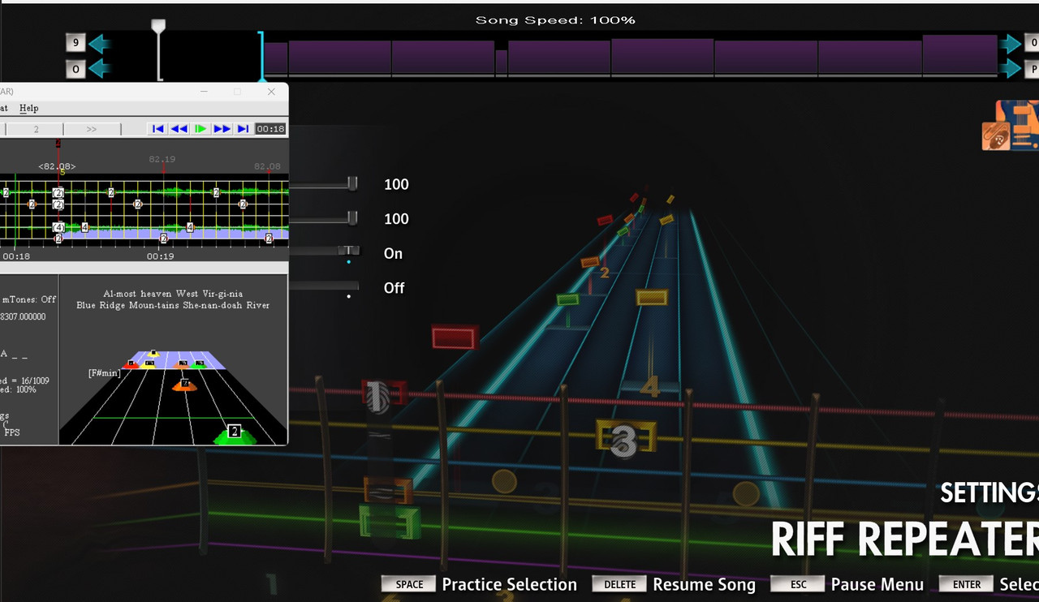Viewport: 1039px width, 602px height.
Task: Click the cyan selection bracket on the timeline
Action: click(x=261, y=55)
